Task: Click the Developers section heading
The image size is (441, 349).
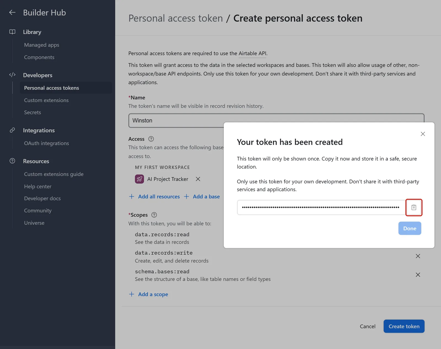Action: click(38, 75)
